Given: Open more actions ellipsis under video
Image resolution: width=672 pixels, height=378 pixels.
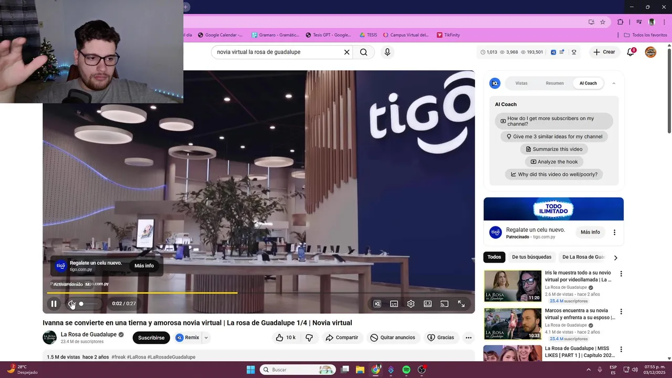Looking at the screenshot, I should [x=468, y=338].
